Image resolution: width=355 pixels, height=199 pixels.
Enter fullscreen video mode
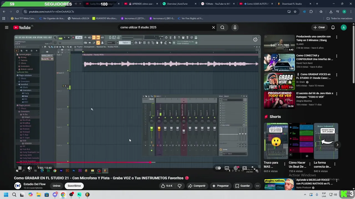tap(253, 168)
